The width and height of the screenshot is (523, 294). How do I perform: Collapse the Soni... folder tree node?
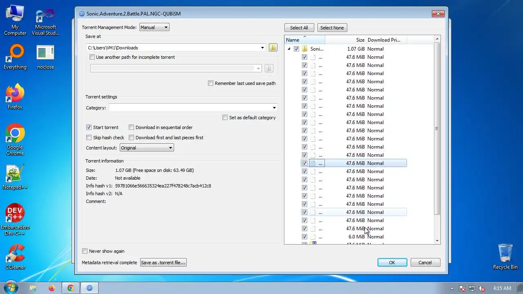pos(289,49)
